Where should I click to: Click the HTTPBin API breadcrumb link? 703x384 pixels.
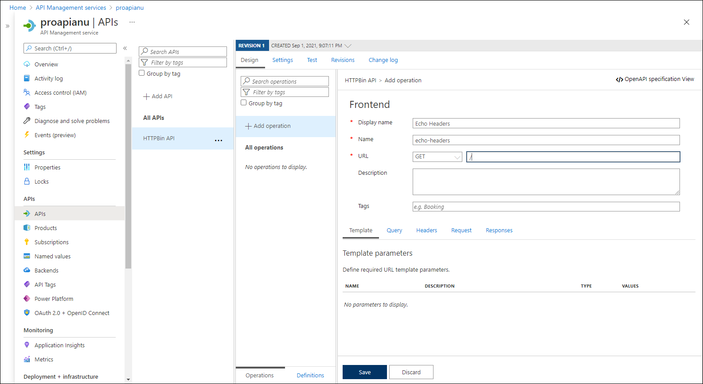[x=360, y=81]
